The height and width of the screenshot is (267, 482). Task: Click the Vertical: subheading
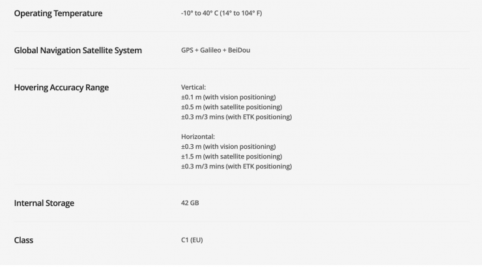pos(193,87)
